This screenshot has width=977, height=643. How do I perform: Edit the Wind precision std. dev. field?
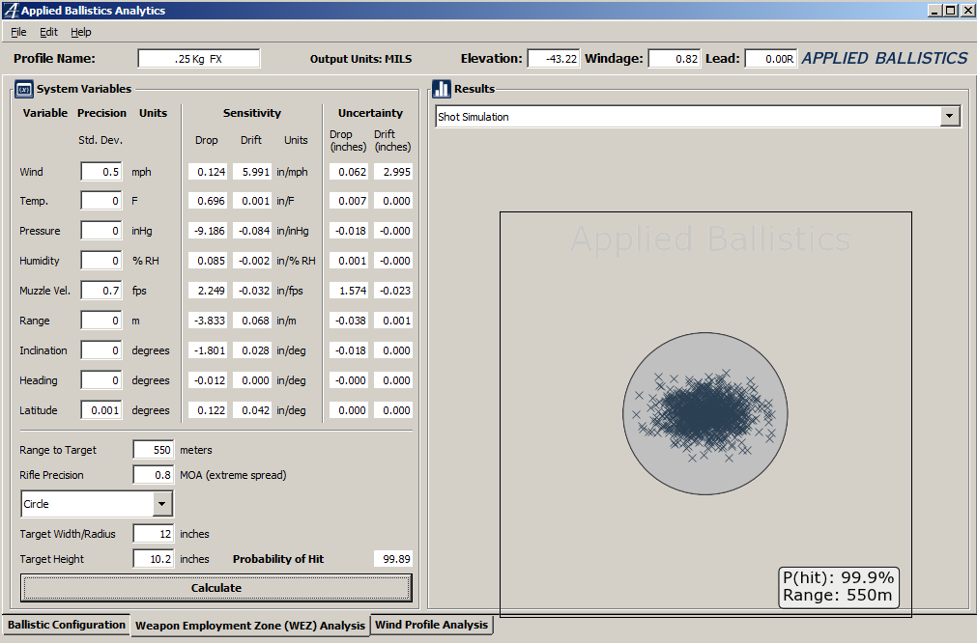[x=101, y=172]
